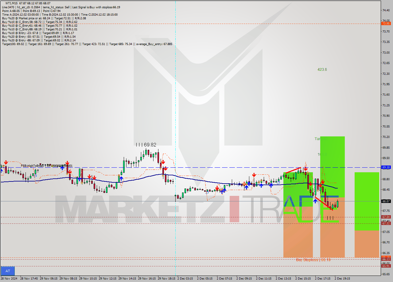Select the Time A:2024.12.02 03:00:00 line
This screenshot has height=282, width=393.
coord(60,14)
